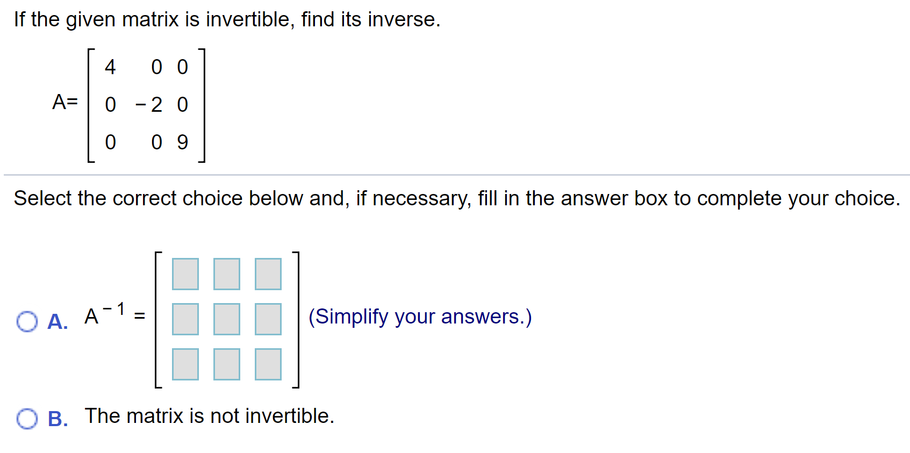Select choice A radio button
The width and height of the screenshot is (910, 453).
[28, 321]
